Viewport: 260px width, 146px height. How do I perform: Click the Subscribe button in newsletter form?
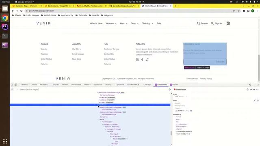220,62
